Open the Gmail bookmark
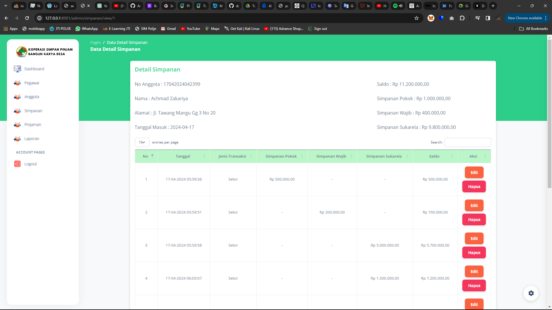The height and width of the screenshot is (310, 552). point(168,29)
